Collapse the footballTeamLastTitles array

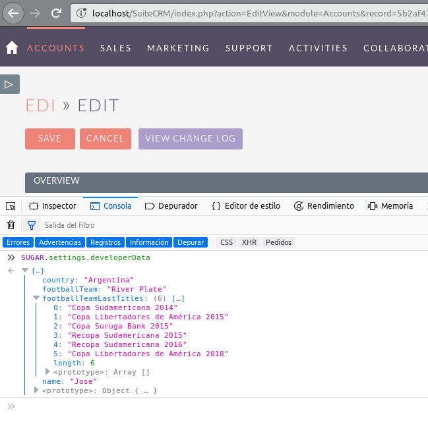(36, 298)
